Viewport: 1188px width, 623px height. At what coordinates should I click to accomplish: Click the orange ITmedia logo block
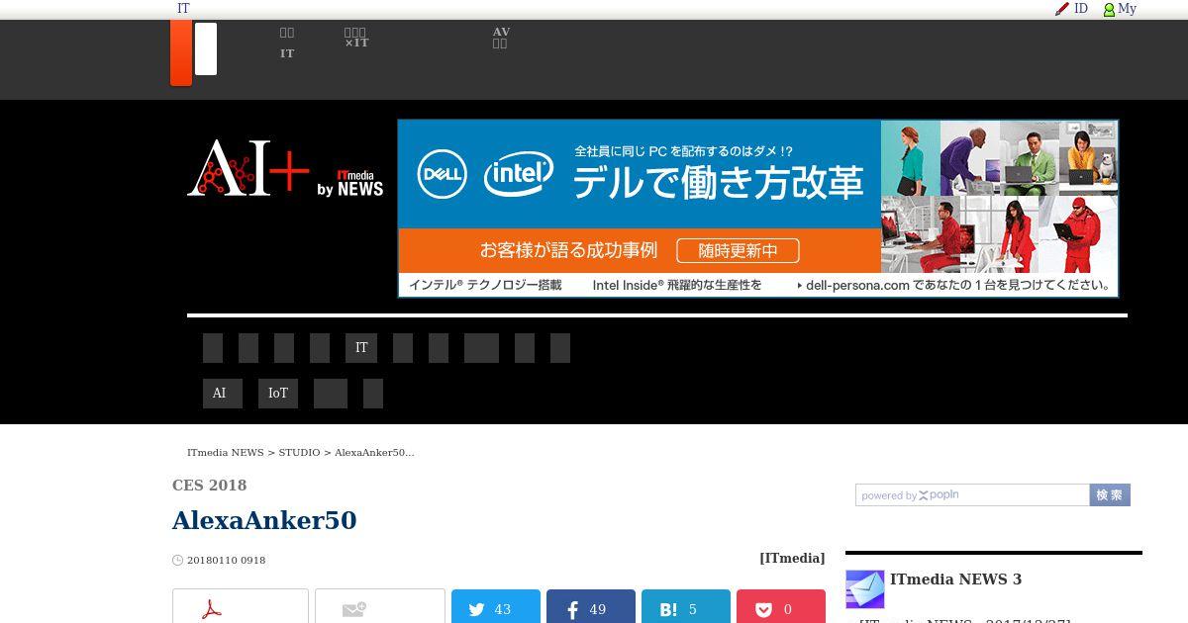coord(181,52)
